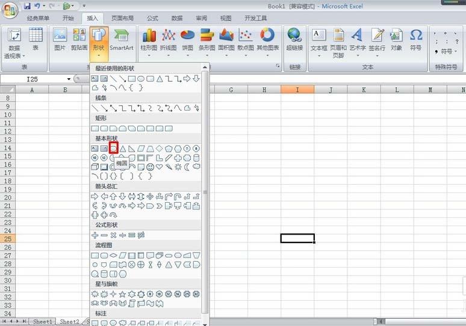Select the oval shape highlighted in basic shapes
Screen dimensions: 466x326
click(114, 149)
